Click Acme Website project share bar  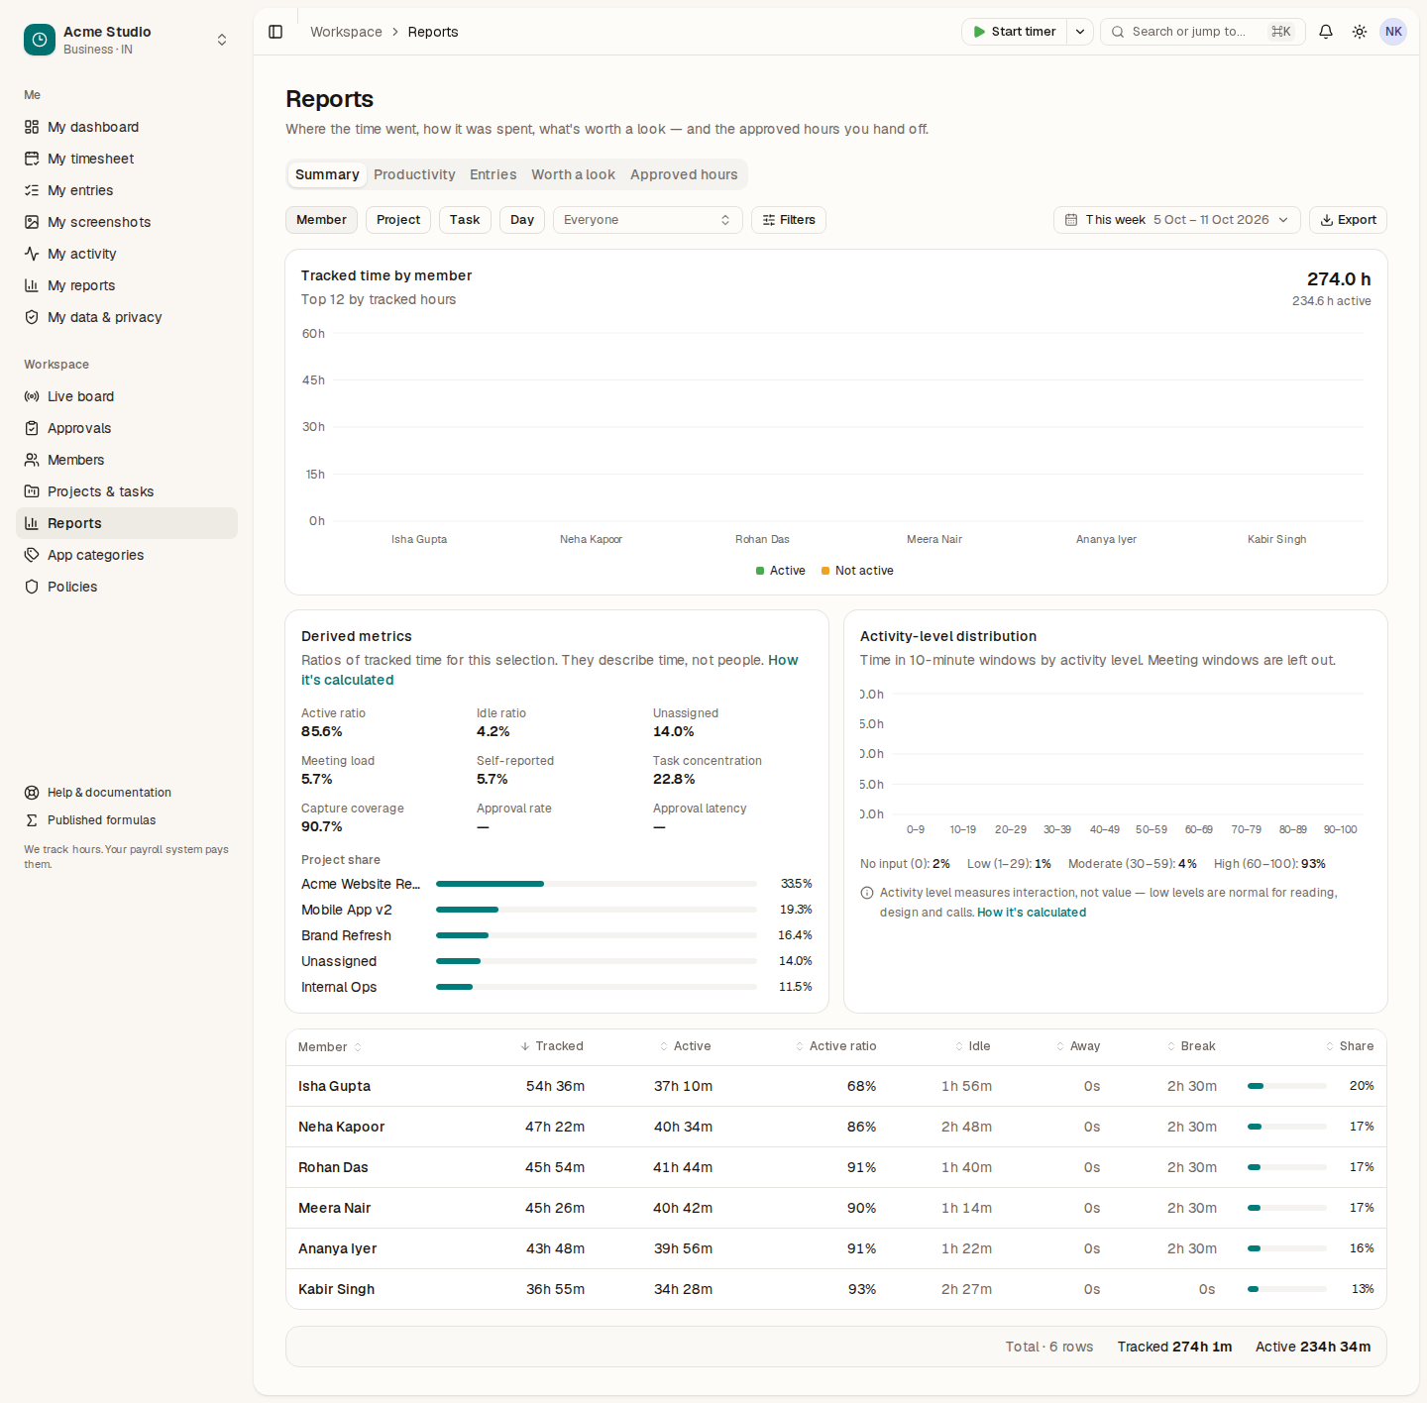(x=597, y=884)
